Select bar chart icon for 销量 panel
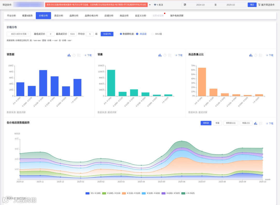This screenshot has height=205, width=280. pyautogui.click(x=160, y=55)
